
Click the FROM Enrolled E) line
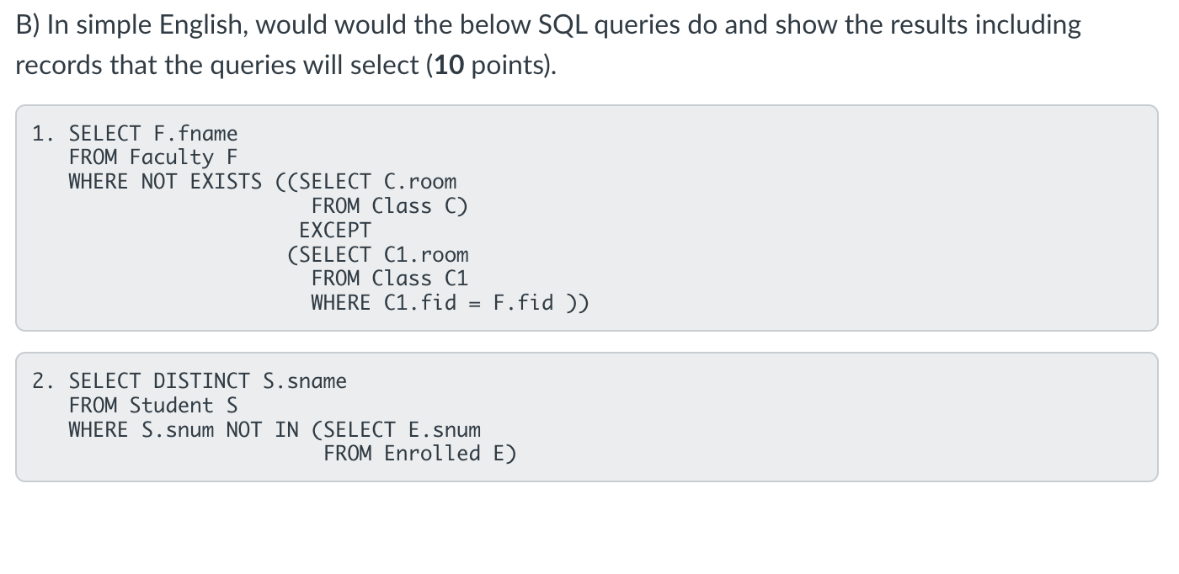(419, 454)
